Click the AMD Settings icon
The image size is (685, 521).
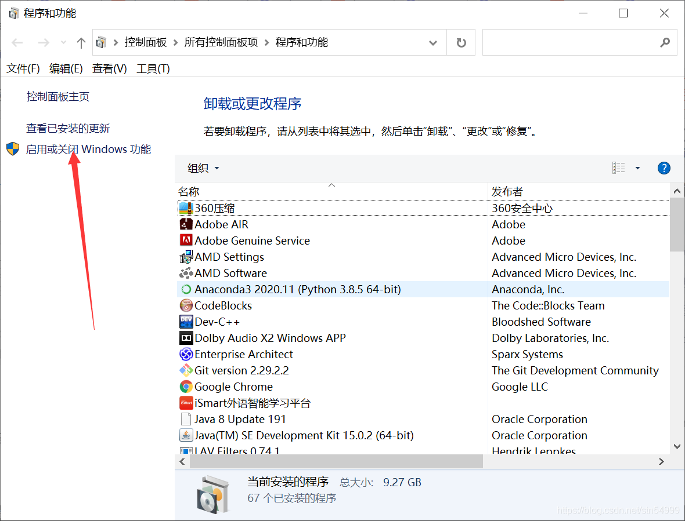(186, 257)
